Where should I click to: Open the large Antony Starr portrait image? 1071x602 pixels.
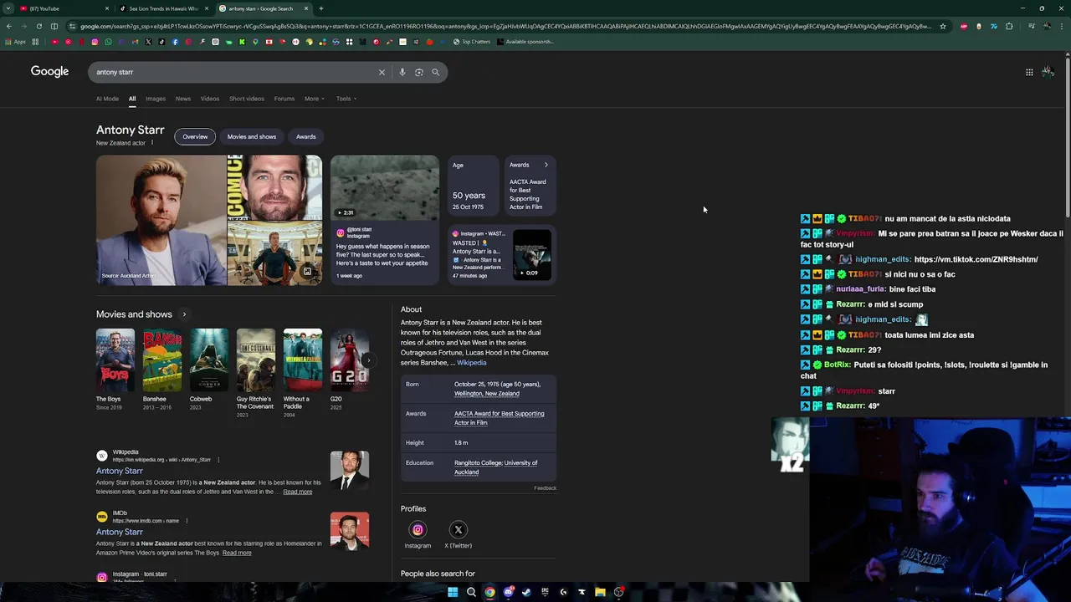point(161,220)
